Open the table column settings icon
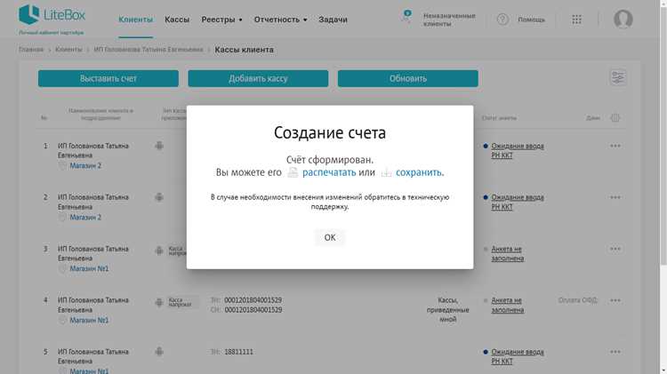The image size is (667, 374). pyautogui.click(x=615, y=118)
